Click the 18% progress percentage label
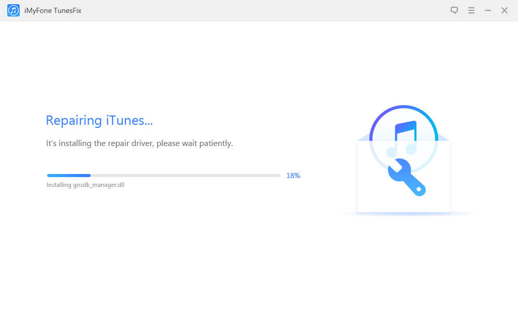The width and height of the screenshot is (518, 320). [x=293, y=176]
